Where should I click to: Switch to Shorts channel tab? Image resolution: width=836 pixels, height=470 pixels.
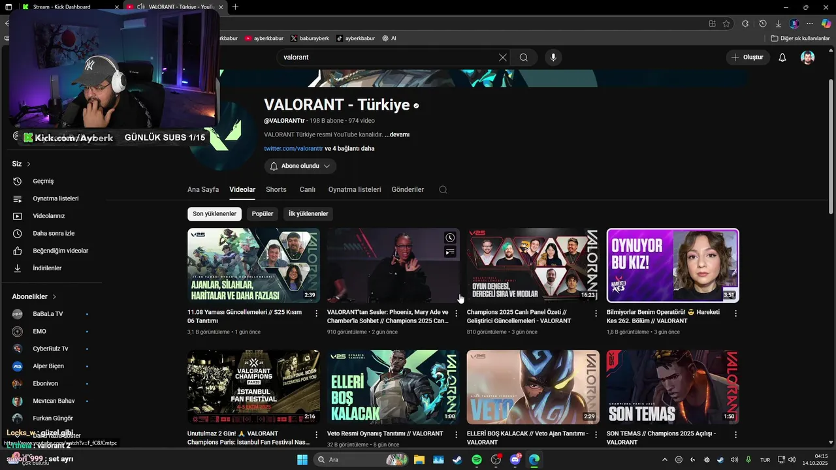point(276,189)
